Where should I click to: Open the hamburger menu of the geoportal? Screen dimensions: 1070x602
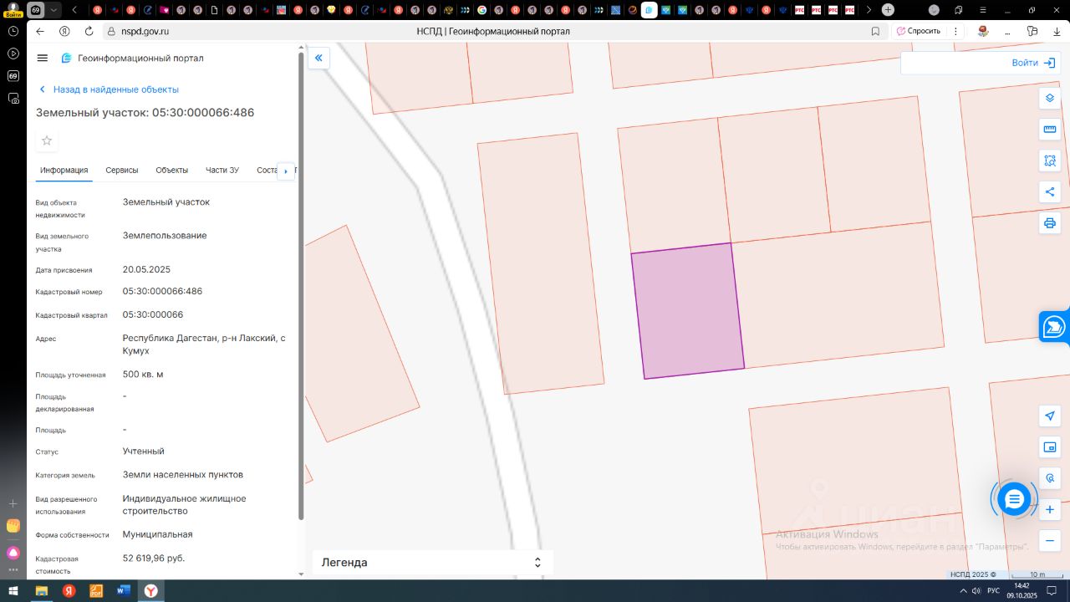pos(43,59)
